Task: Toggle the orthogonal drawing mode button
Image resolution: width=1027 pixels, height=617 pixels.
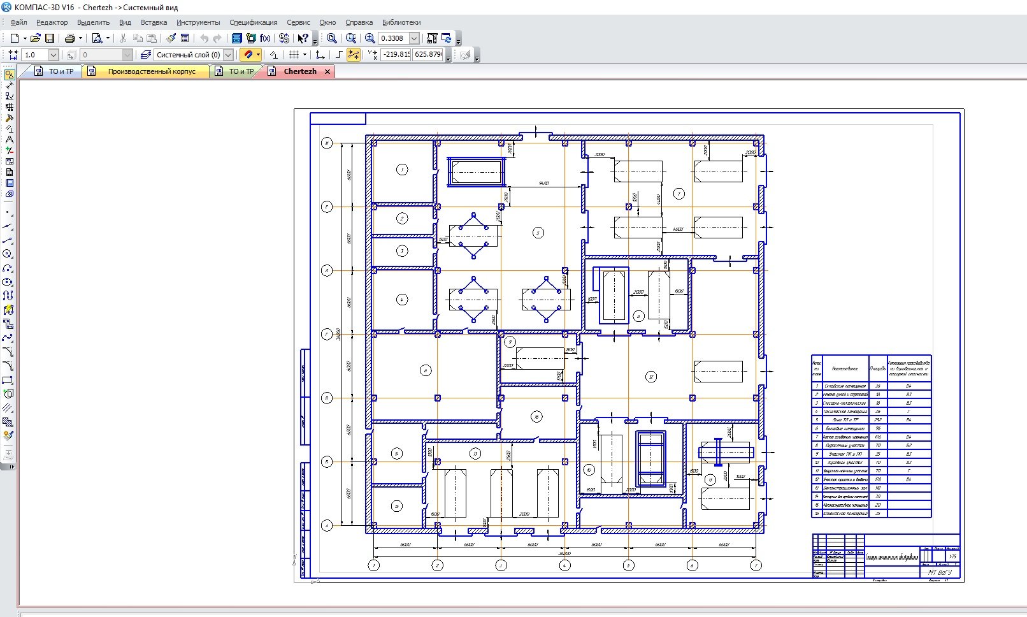Action: point(339,55)
